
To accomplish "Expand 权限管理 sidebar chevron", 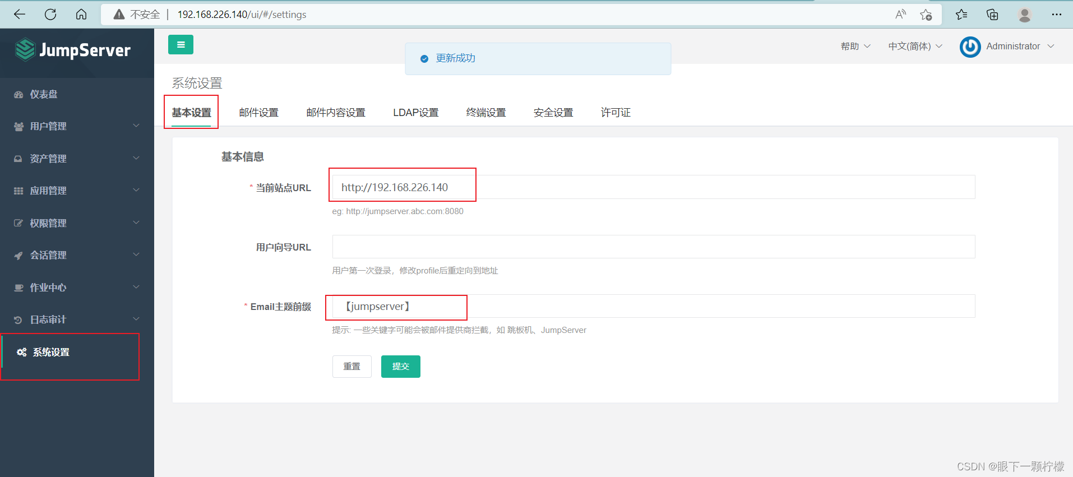I will click(x=136, y=223).
